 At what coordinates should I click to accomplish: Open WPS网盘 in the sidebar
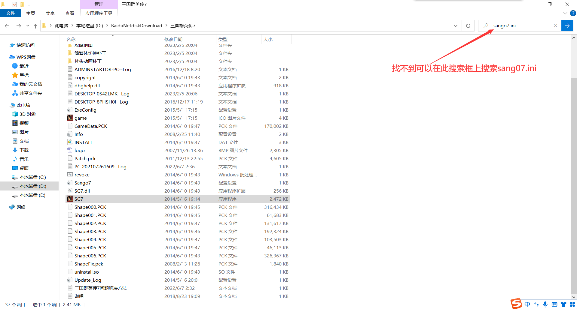[x=23, y=57]
